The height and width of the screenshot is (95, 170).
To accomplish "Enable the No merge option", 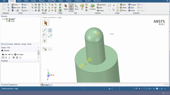I will tap(19, 55).
